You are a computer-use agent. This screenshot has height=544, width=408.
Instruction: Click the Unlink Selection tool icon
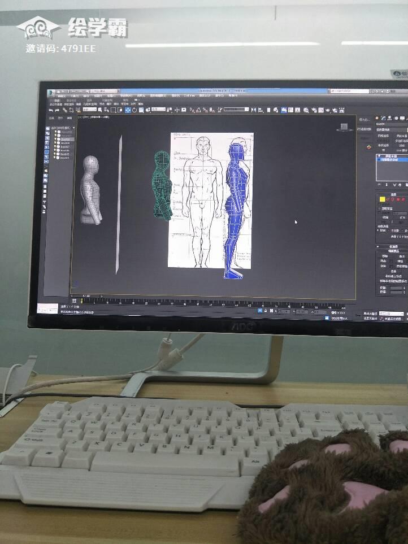coord(71,110)
